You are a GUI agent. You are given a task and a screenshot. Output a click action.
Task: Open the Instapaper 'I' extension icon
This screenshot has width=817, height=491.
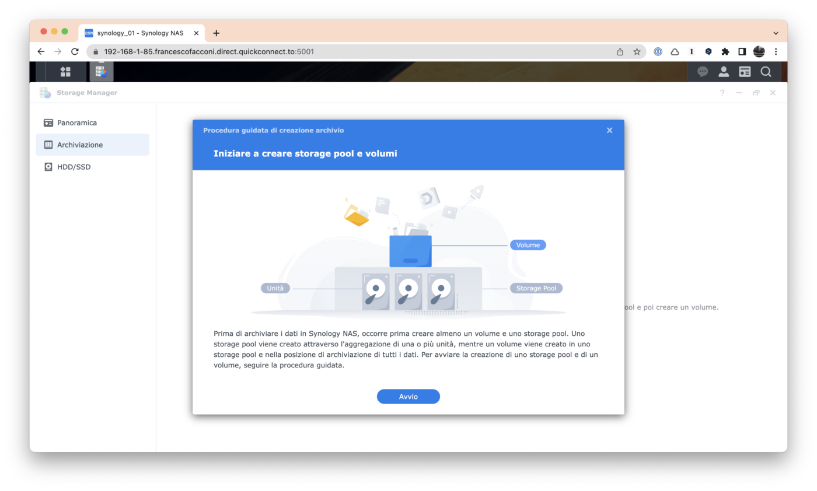pyautogui.click(x=692, y=51)
